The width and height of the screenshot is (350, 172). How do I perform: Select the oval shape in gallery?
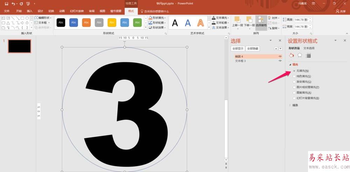tap(27, 18)
